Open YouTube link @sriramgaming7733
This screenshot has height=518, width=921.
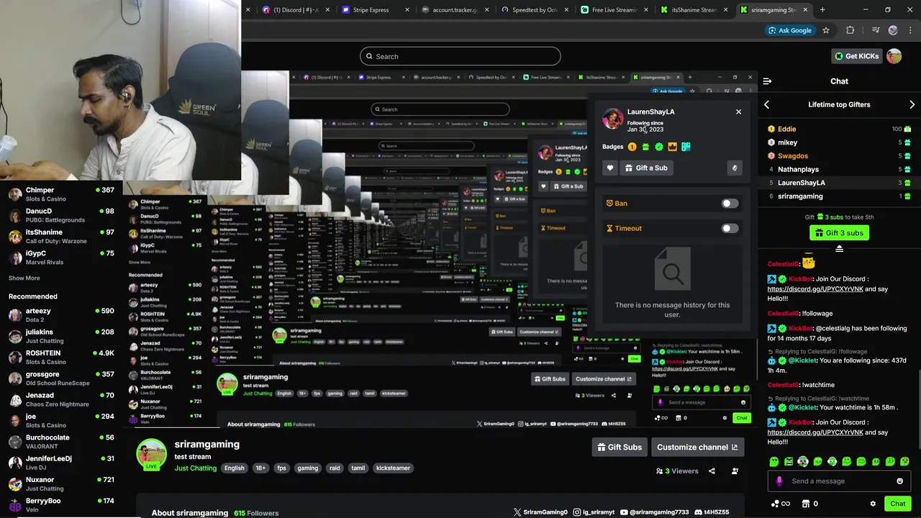[654, 512]
